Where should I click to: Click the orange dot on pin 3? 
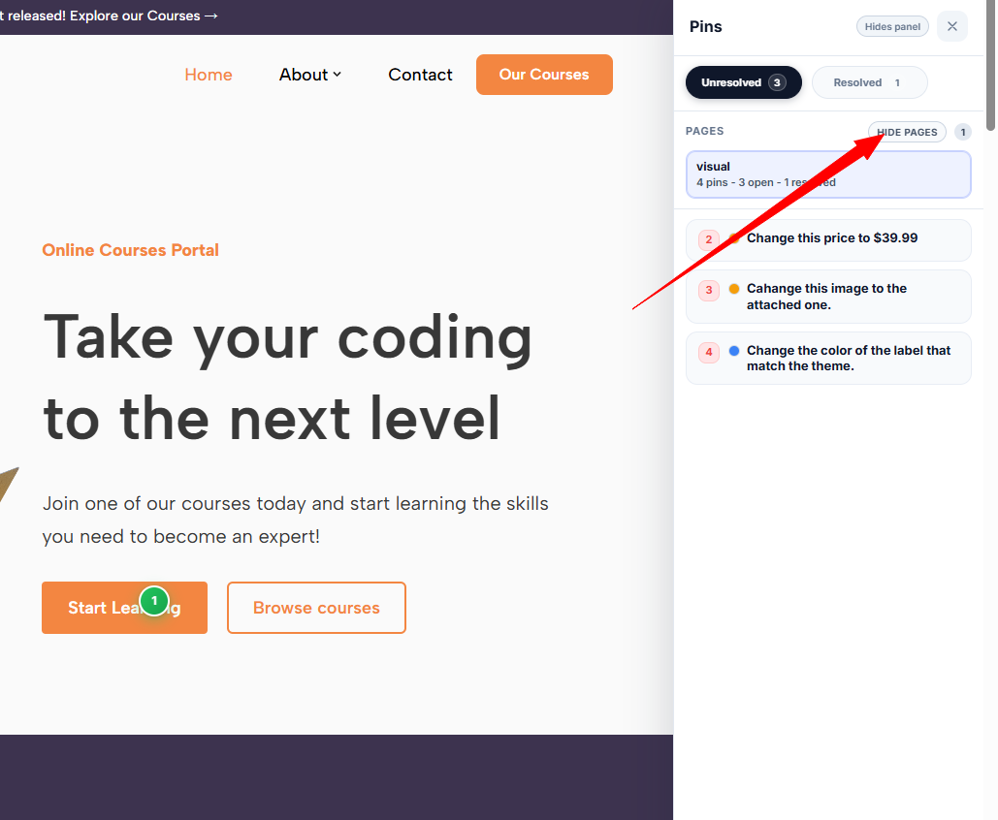click(x=734, y=289)
